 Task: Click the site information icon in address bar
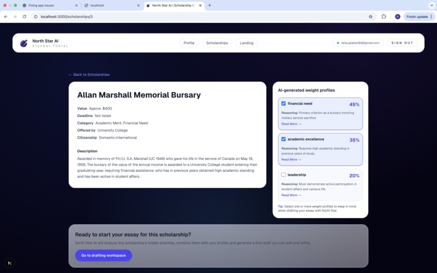pos(36,17)
